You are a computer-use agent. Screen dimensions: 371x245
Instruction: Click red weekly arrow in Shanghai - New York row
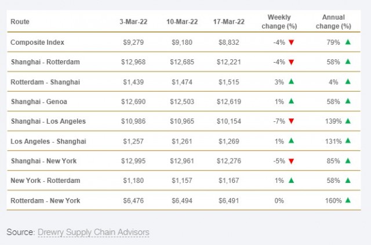(x=291, y=161)
